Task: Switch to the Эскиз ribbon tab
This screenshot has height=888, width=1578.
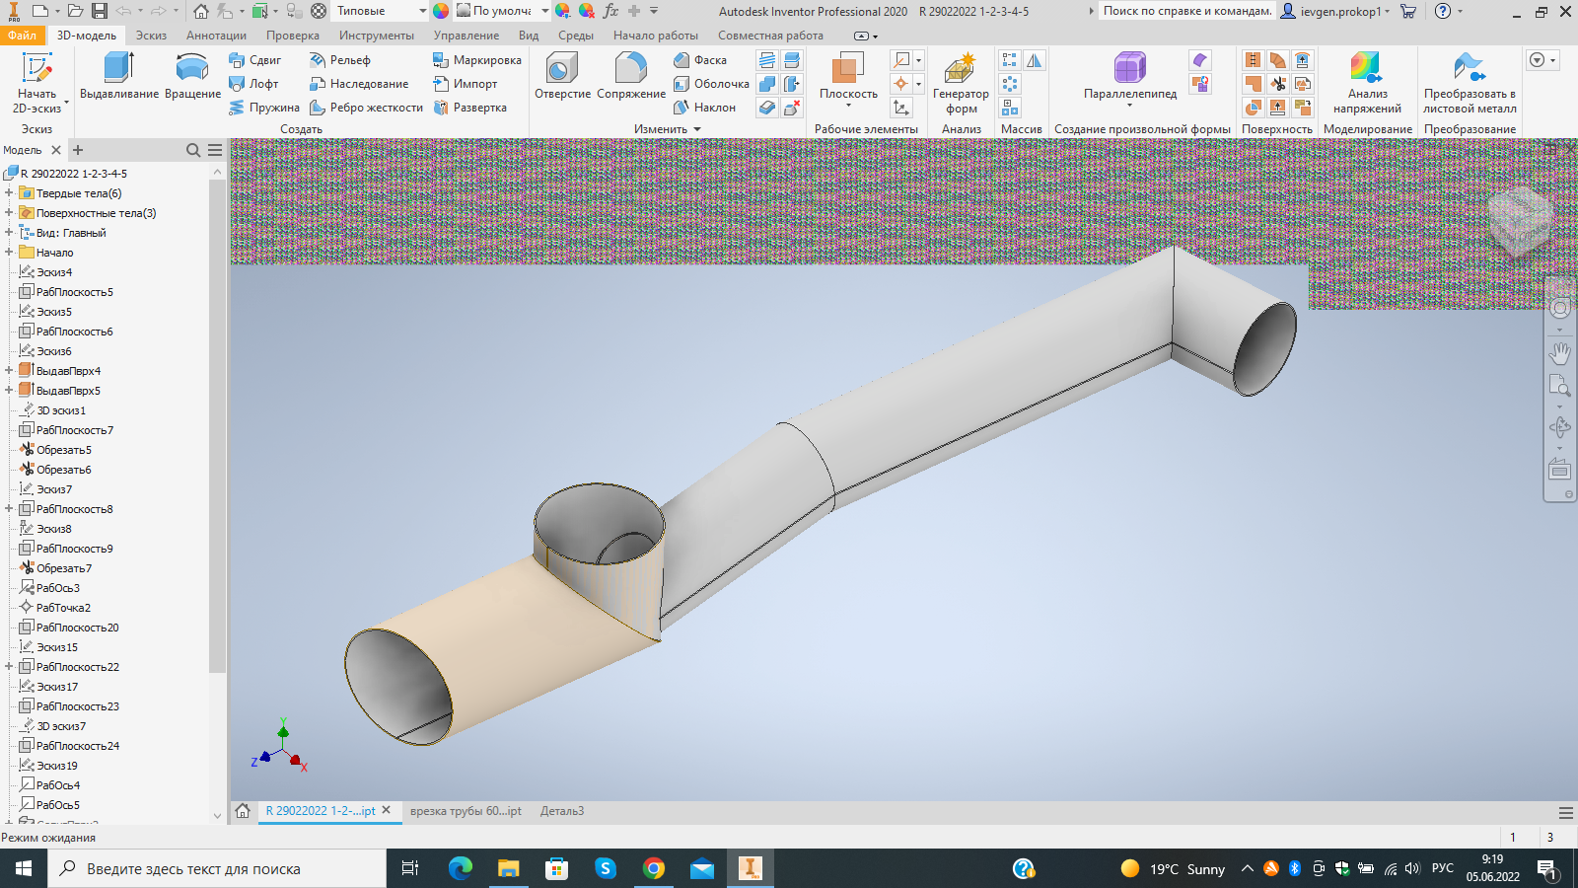Action: point(151,36)
